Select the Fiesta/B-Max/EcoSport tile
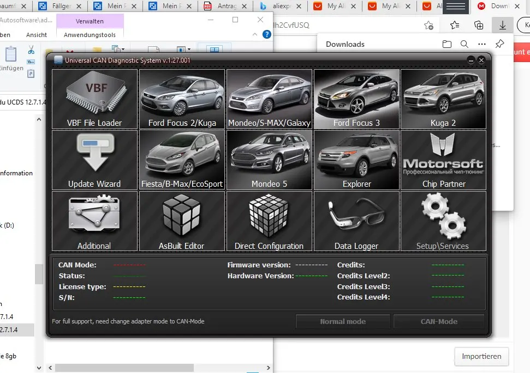Screen dimensions: 530x373 point(182,160)
